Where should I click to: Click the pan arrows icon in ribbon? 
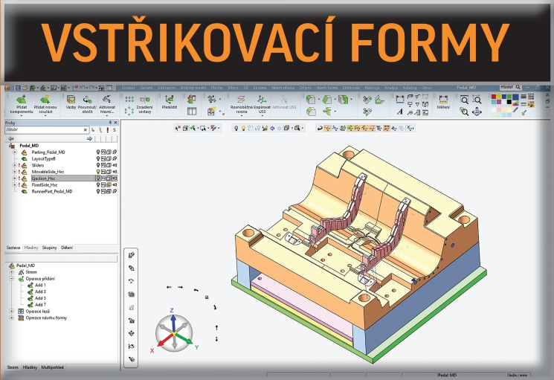pyautogui.click(x=477, y=112)
